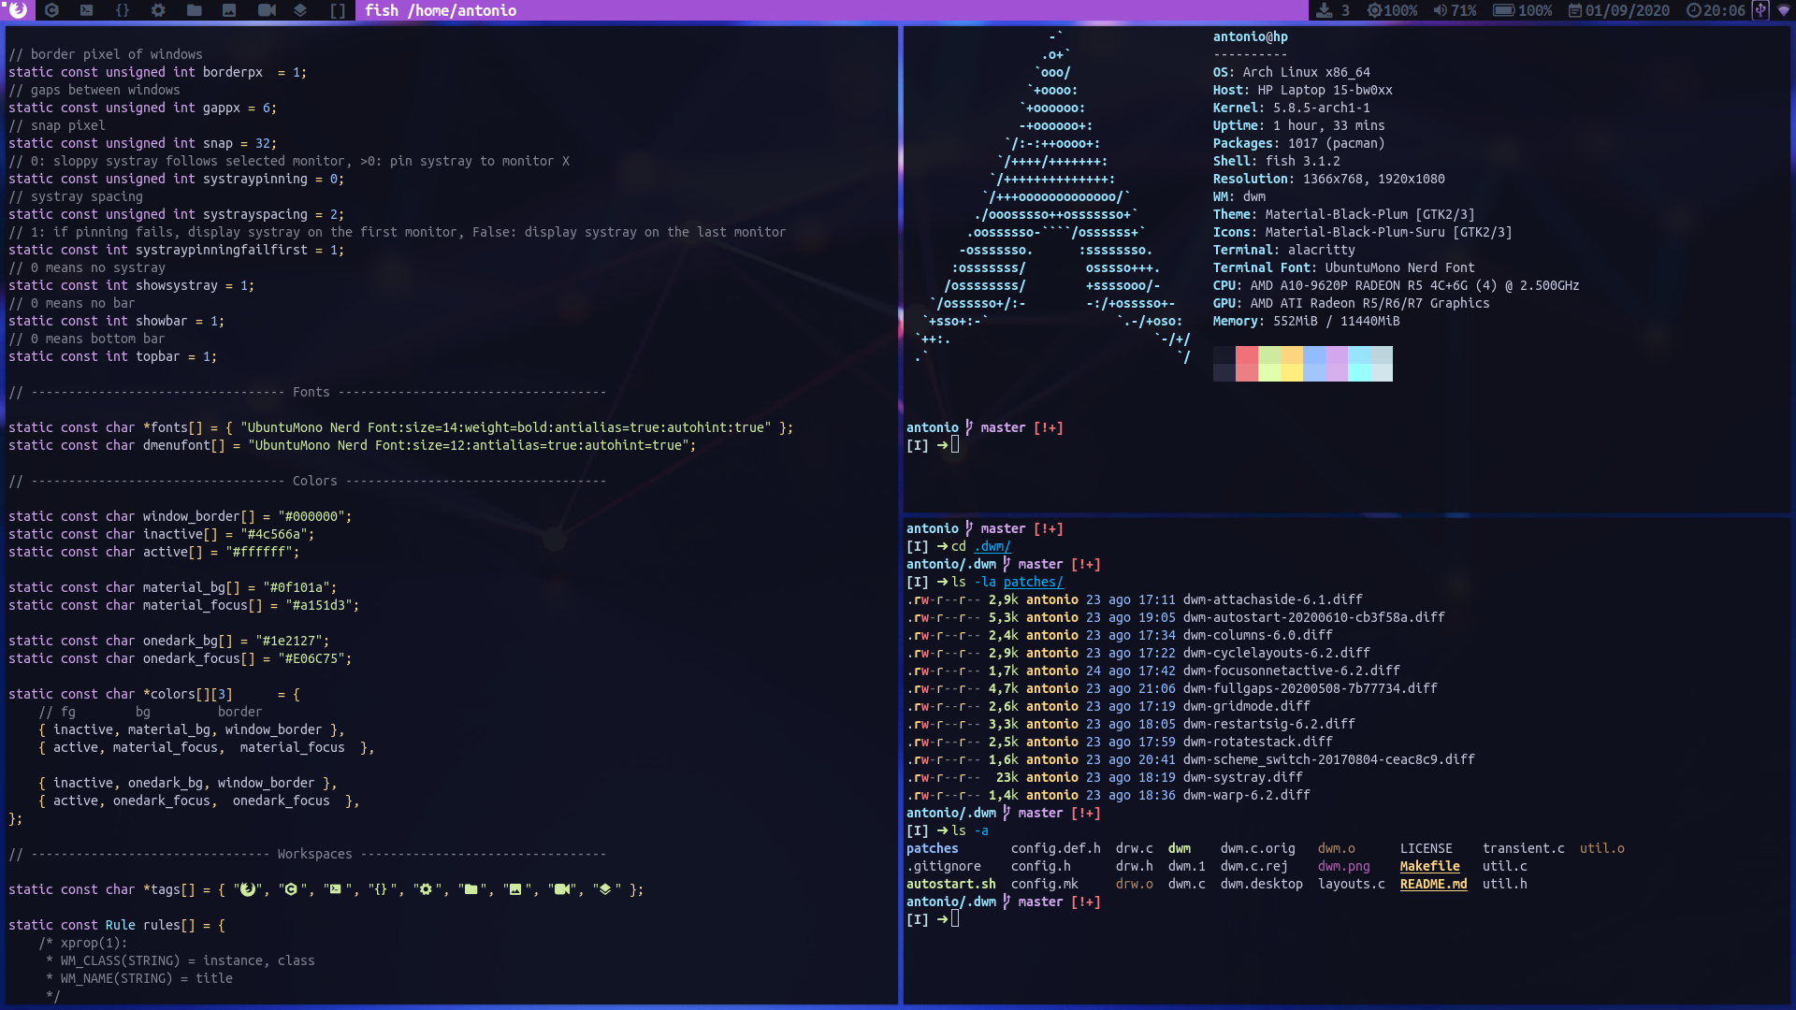Click the [] layout symbol in bar

[x=338, y=10]
